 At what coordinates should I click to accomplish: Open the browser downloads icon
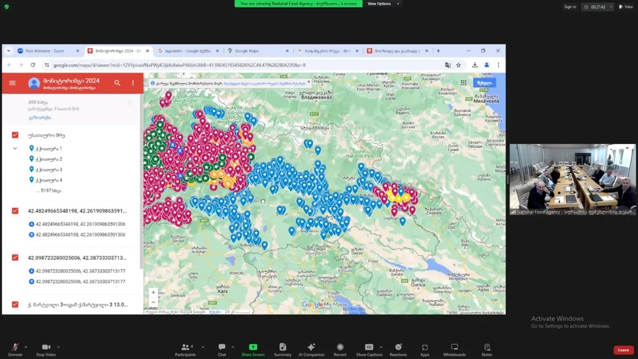pyautogui.click(x=475, y=65)
